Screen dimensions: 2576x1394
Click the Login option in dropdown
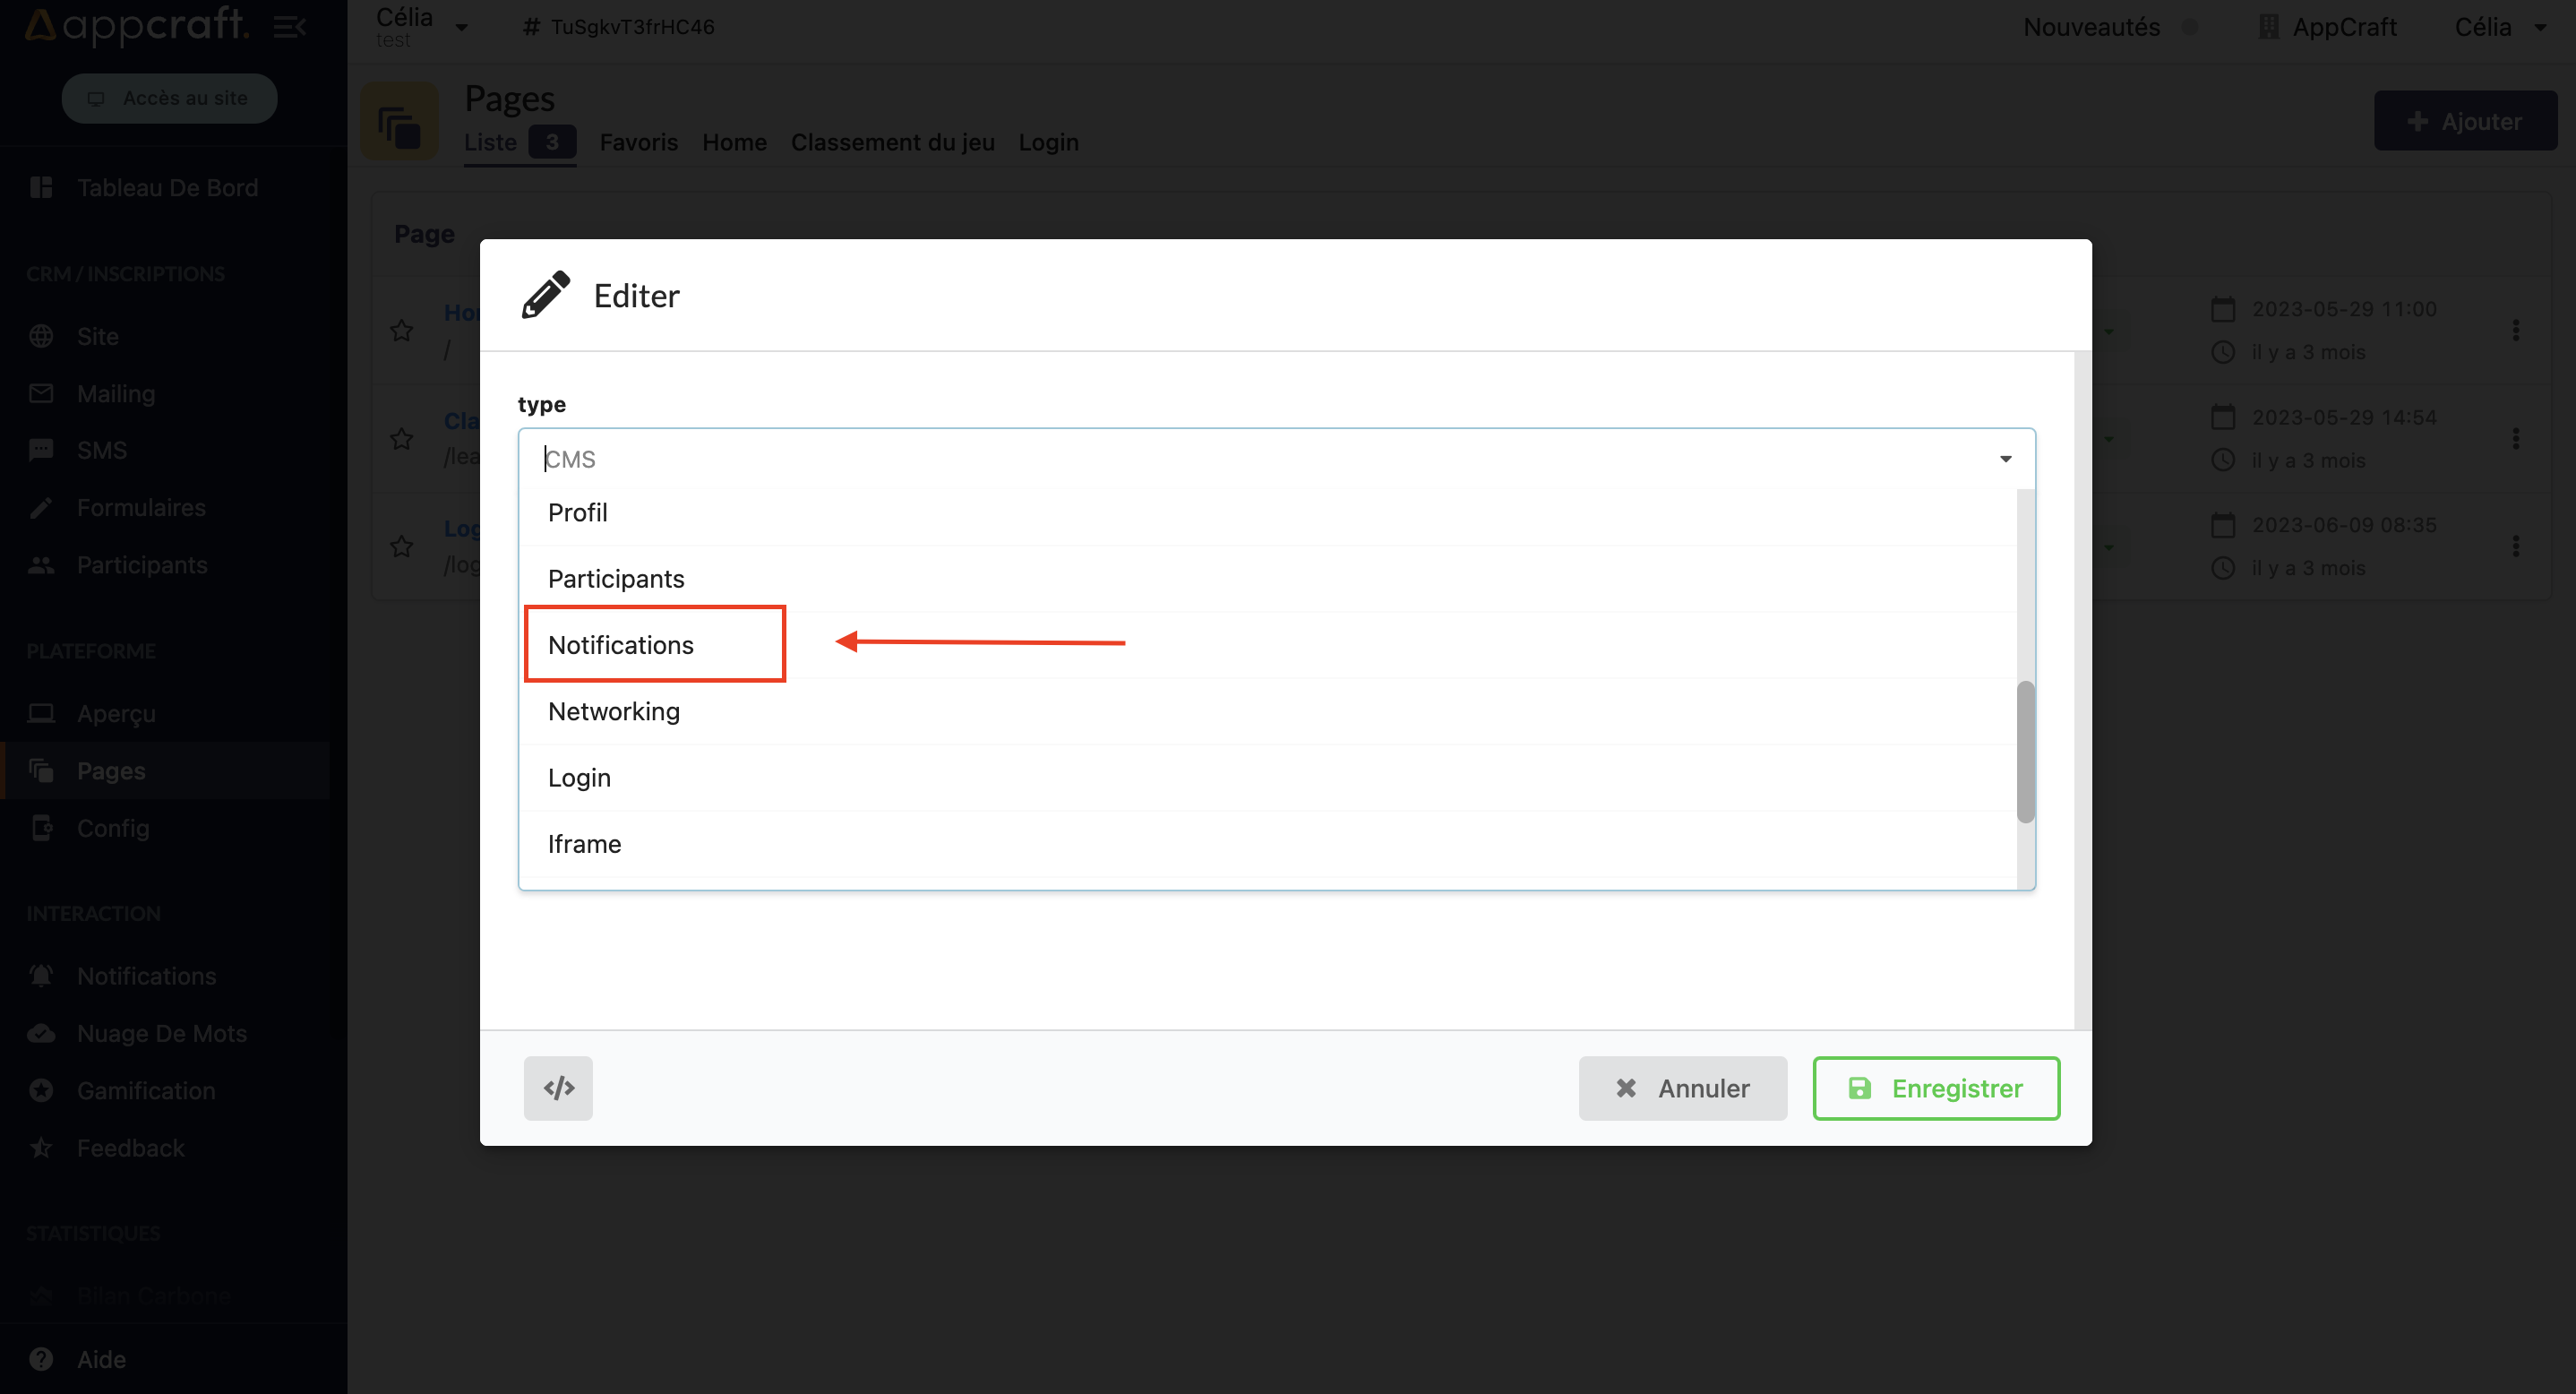[x=579, y=776]
